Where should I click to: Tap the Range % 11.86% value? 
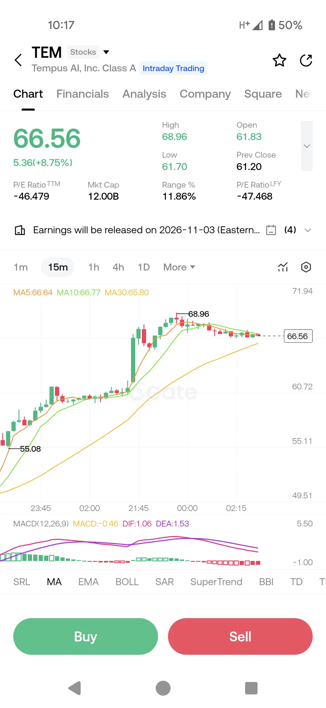tap(179, 196)
